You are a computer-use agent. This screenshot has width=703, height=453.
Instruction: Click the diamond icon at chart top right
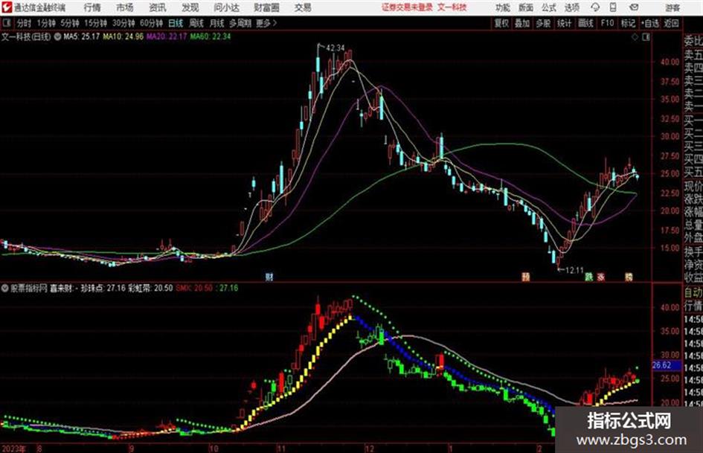click(x=635, y=37)
